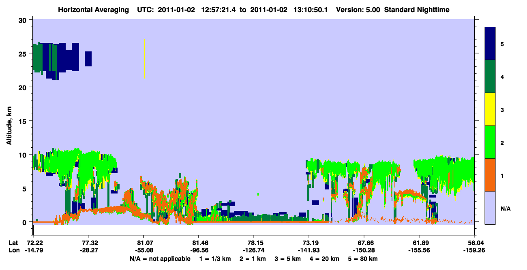Click longitude value -155.56

pyautogui.click(x=419, y=250)
